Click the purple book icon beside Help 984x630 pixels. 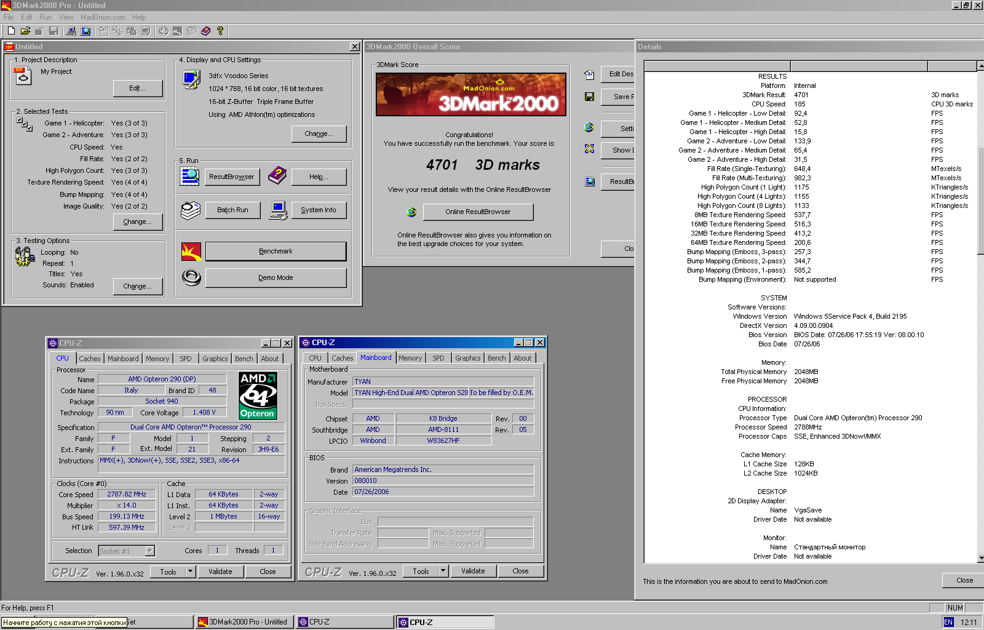[277, 176]
